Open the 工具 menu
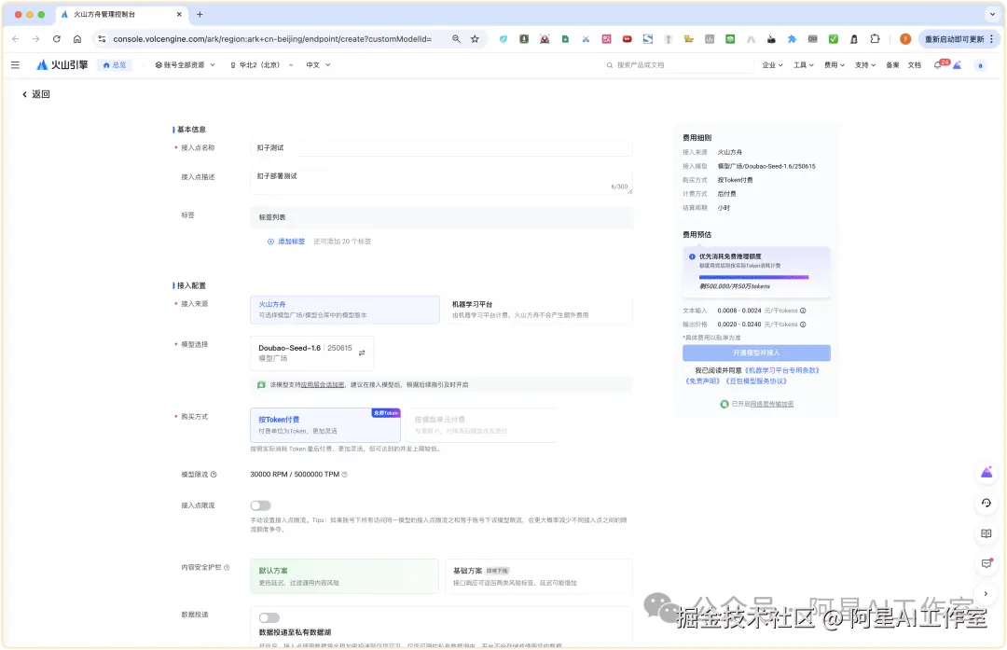1007x650 pixels. (803, 65)
